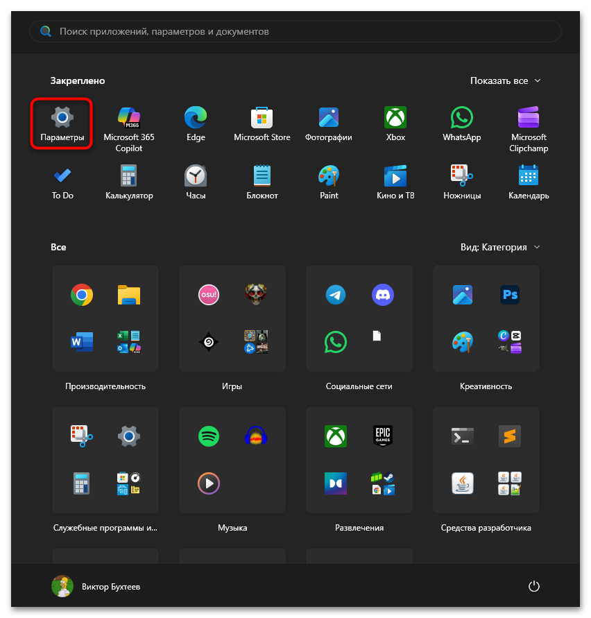This screenshot has height=618, width=591.
Task: Select the Социальные сети category label
Action: coord(359,386)
